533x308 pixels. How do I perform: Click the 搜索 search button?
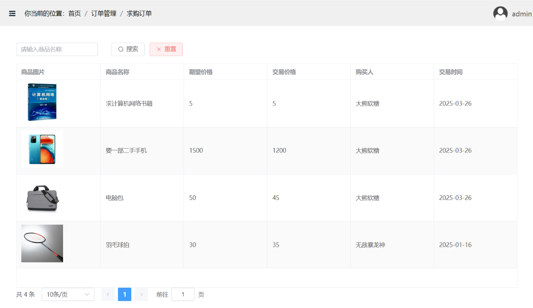(x=128, y=49)
